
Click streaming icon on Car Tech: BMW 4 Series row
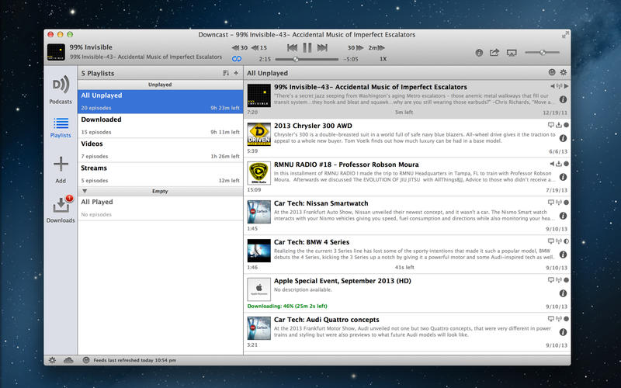(559, 241)
